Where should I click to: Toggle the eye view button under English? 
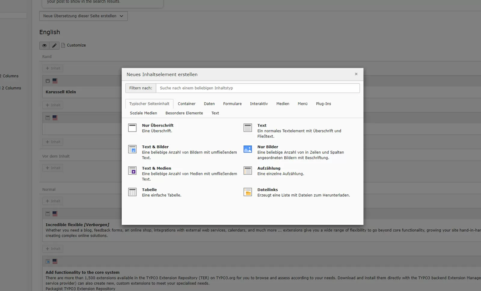(44, 45)
